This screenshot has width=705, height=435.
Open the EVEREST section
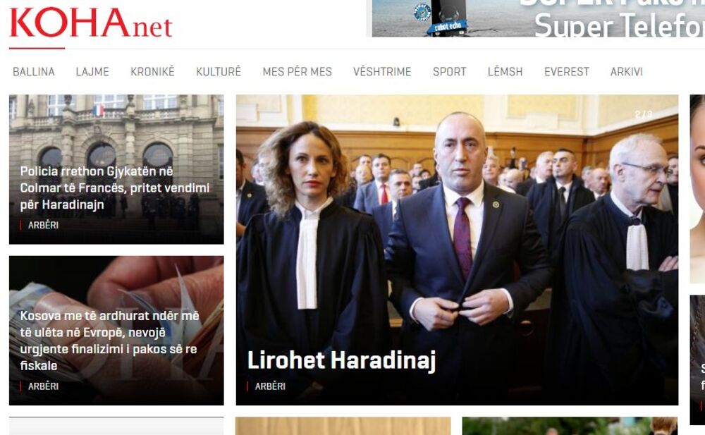click(x=567, y=71)
